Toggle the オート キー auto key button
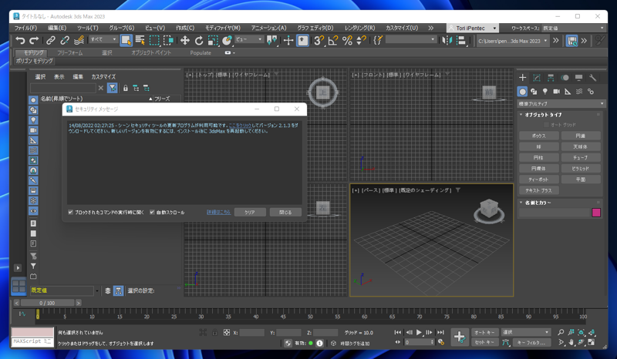The height and width of the screenshot is (359, 617). tap(485, 333)
